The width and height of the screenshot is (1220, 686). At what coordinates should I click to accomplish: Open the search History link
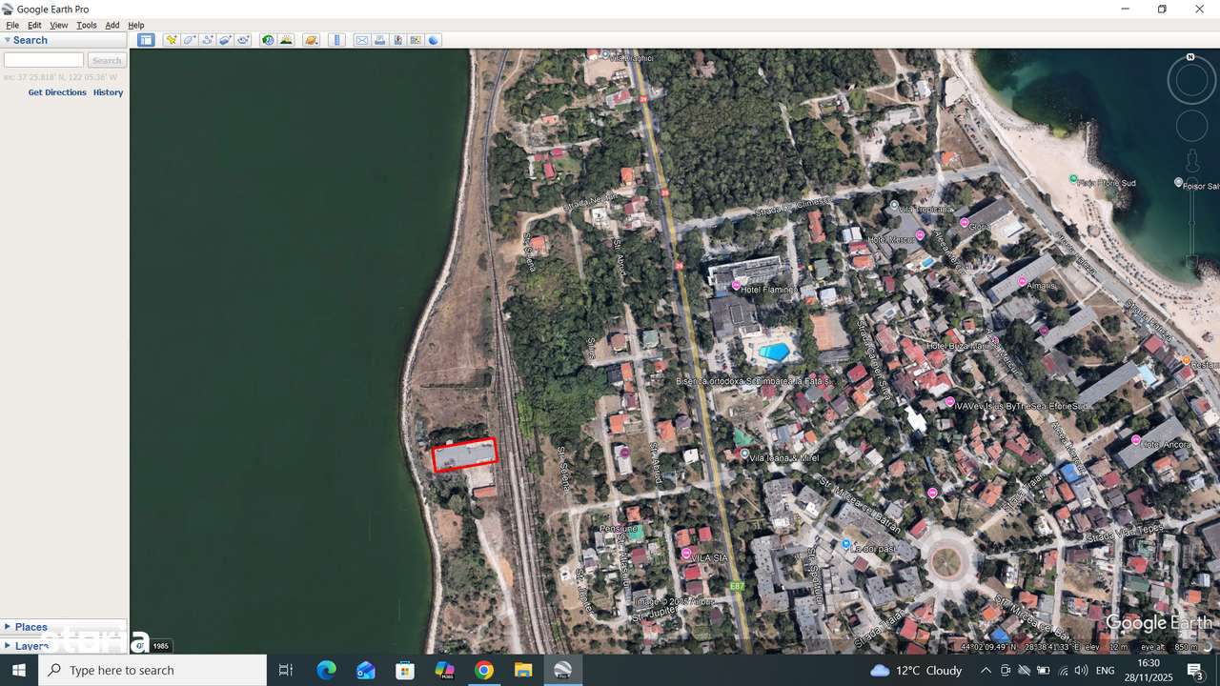[108, 92]
